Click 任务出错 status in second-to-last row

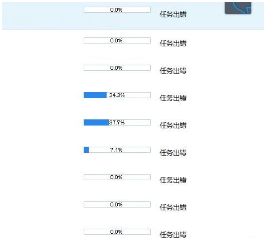click(173, 207)
